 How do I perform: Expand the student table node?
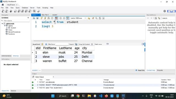[x=7, y=28]
